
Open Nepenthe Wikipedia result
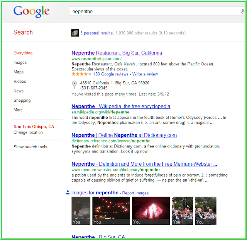click(x=121, y=106)
